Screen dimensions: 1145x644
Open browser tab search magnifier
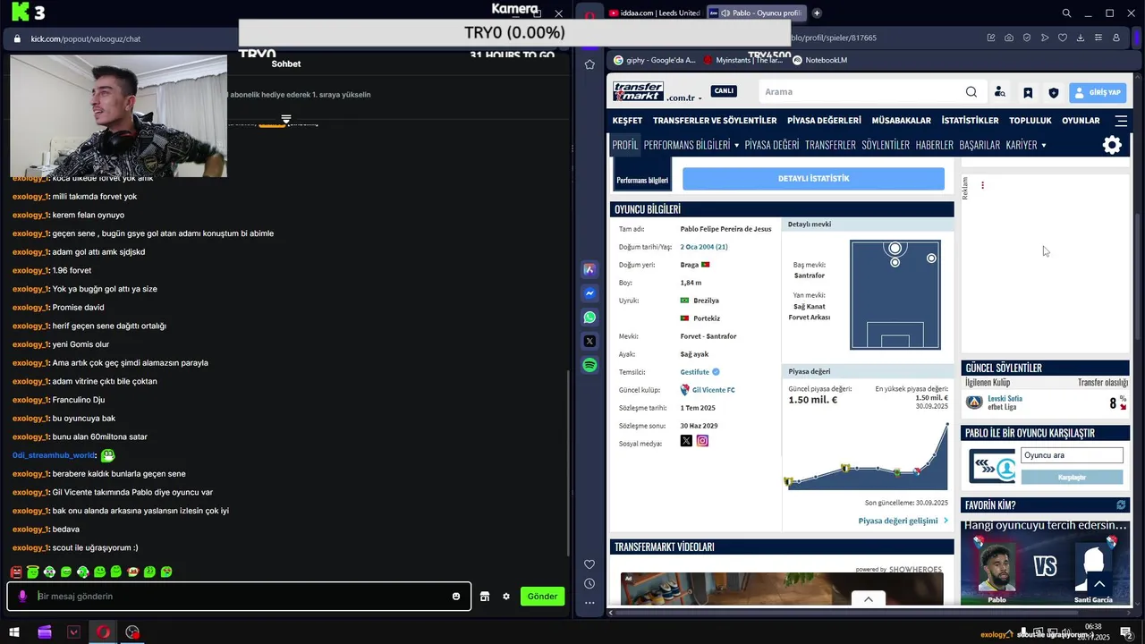[1066, 13]
